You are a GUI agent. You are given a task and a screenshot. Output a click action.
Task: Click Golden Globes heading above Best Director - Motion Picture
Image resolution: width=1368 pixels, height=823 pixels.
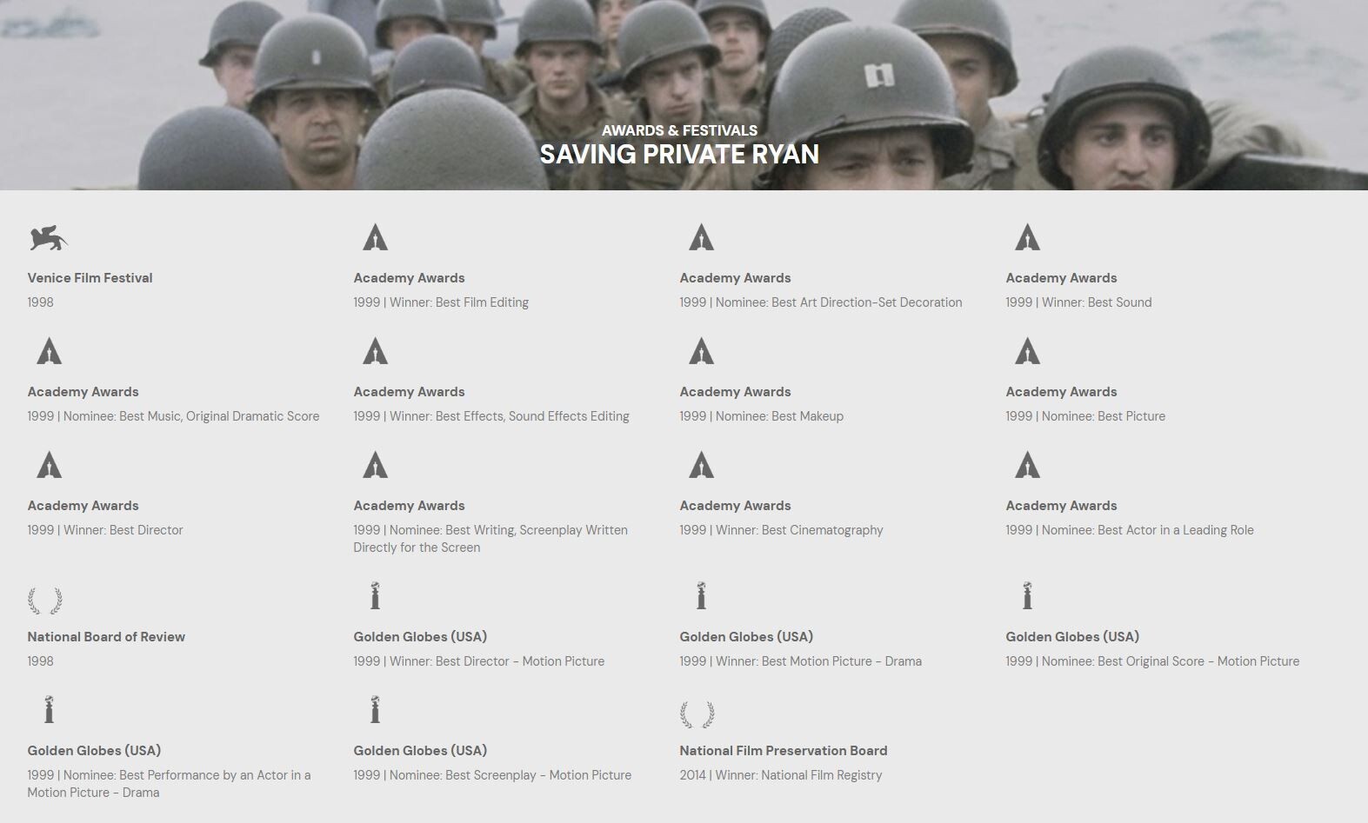coord(420,637)
